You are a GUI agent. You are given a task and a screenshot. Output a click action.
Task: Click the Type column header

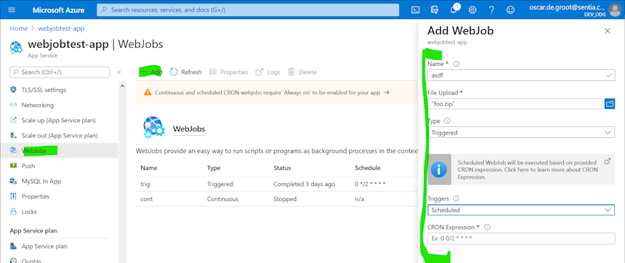[x=213, y=168]
